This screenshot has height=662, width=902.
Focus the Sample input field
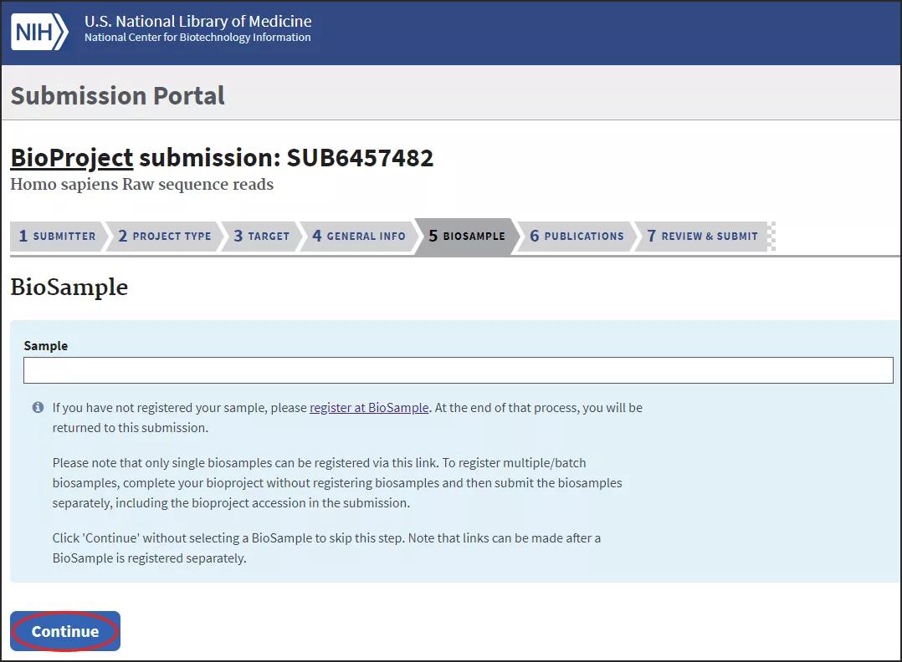click(458, 370)
